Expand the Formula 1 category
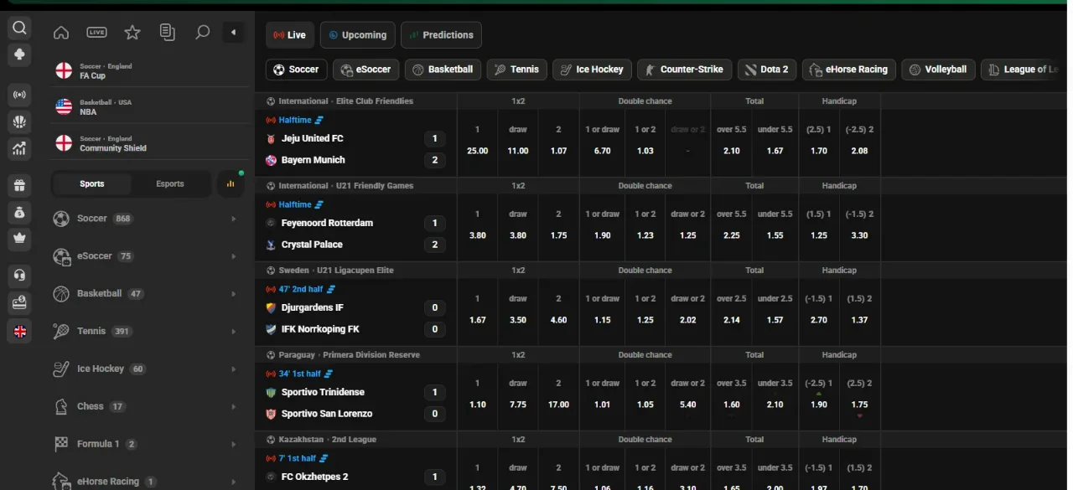 coord(147,444)
